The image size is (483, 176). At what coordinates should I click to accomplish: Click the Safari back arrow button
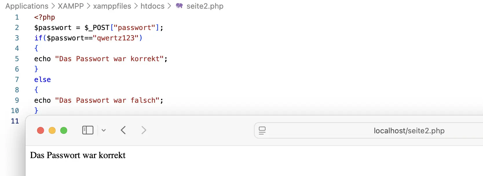pyautogui.click(x=123, y=130)
